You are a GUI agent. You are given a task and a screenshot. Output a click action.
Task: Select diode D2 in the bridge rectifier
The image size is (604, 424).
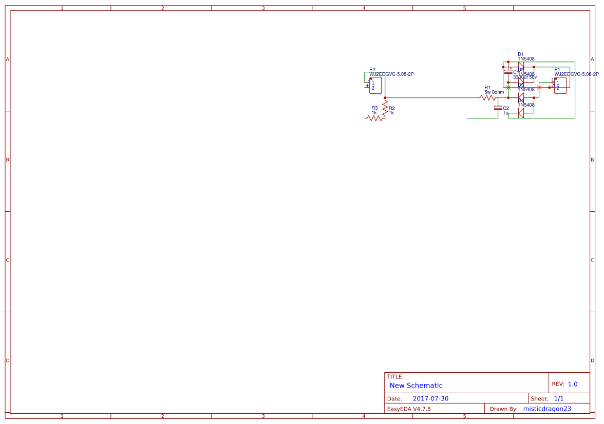pos(521,79)
